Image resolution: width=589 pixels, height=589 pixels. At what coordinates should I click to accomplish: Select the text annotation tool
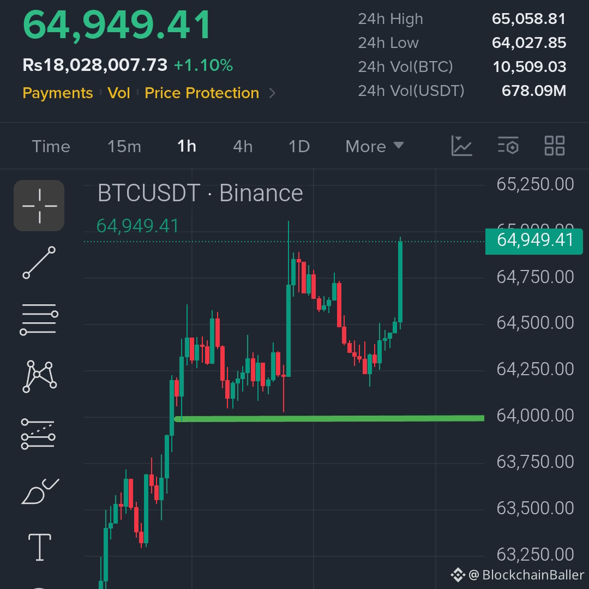click(40, 547)
